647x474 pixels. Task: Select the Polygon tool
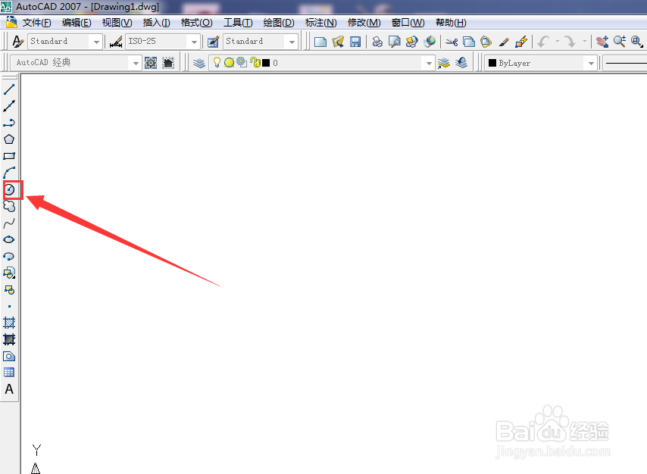click(9, 139)
